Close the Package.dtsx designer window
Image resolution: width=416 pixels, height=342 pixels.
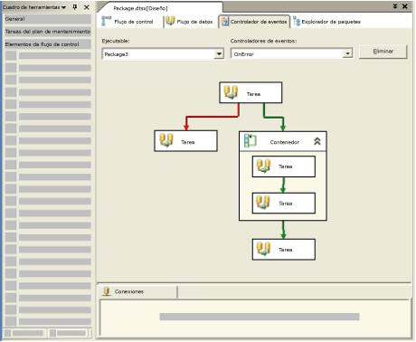point(405,6)
